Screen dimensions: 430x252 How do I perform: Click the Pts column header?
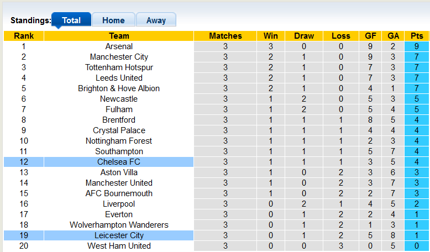(417, 36)
